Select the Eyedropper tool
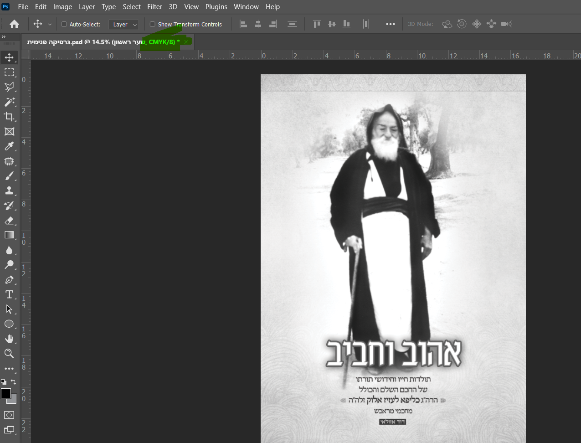Image resolution: width=581 pixels, height=443 pixels. click(x=10, y=146)
